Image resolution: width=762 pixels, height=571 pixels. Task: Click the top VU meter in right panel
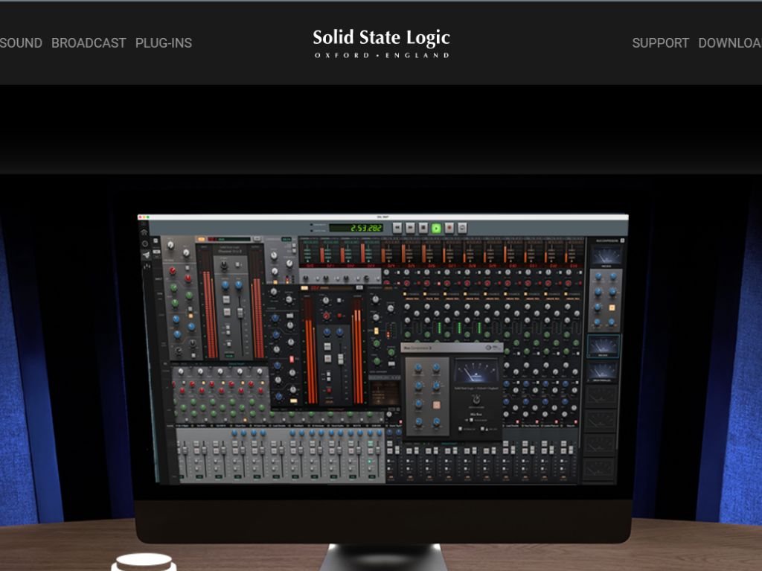(x=606, y=256)
